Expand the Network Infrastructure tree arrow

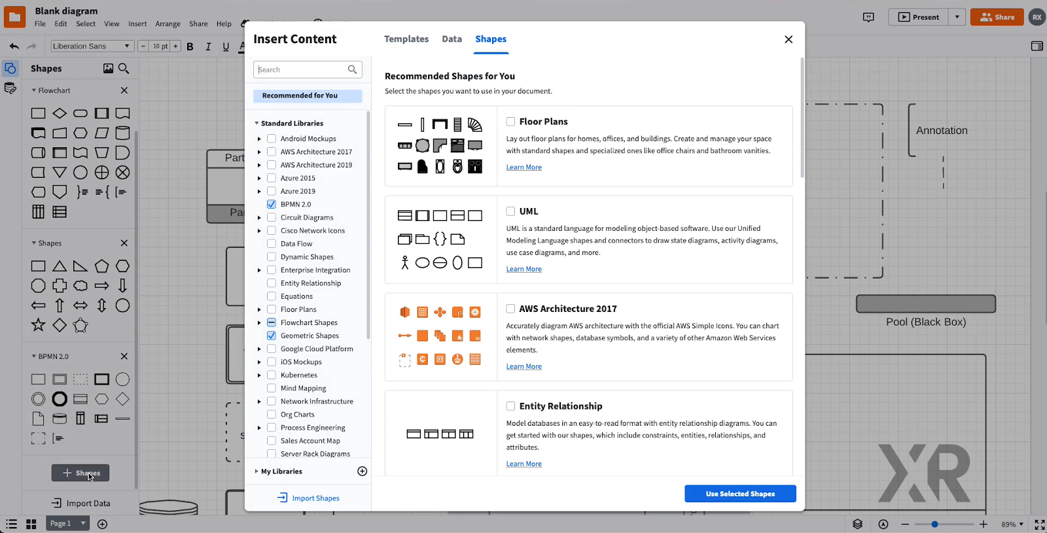(x=259, y=401)
